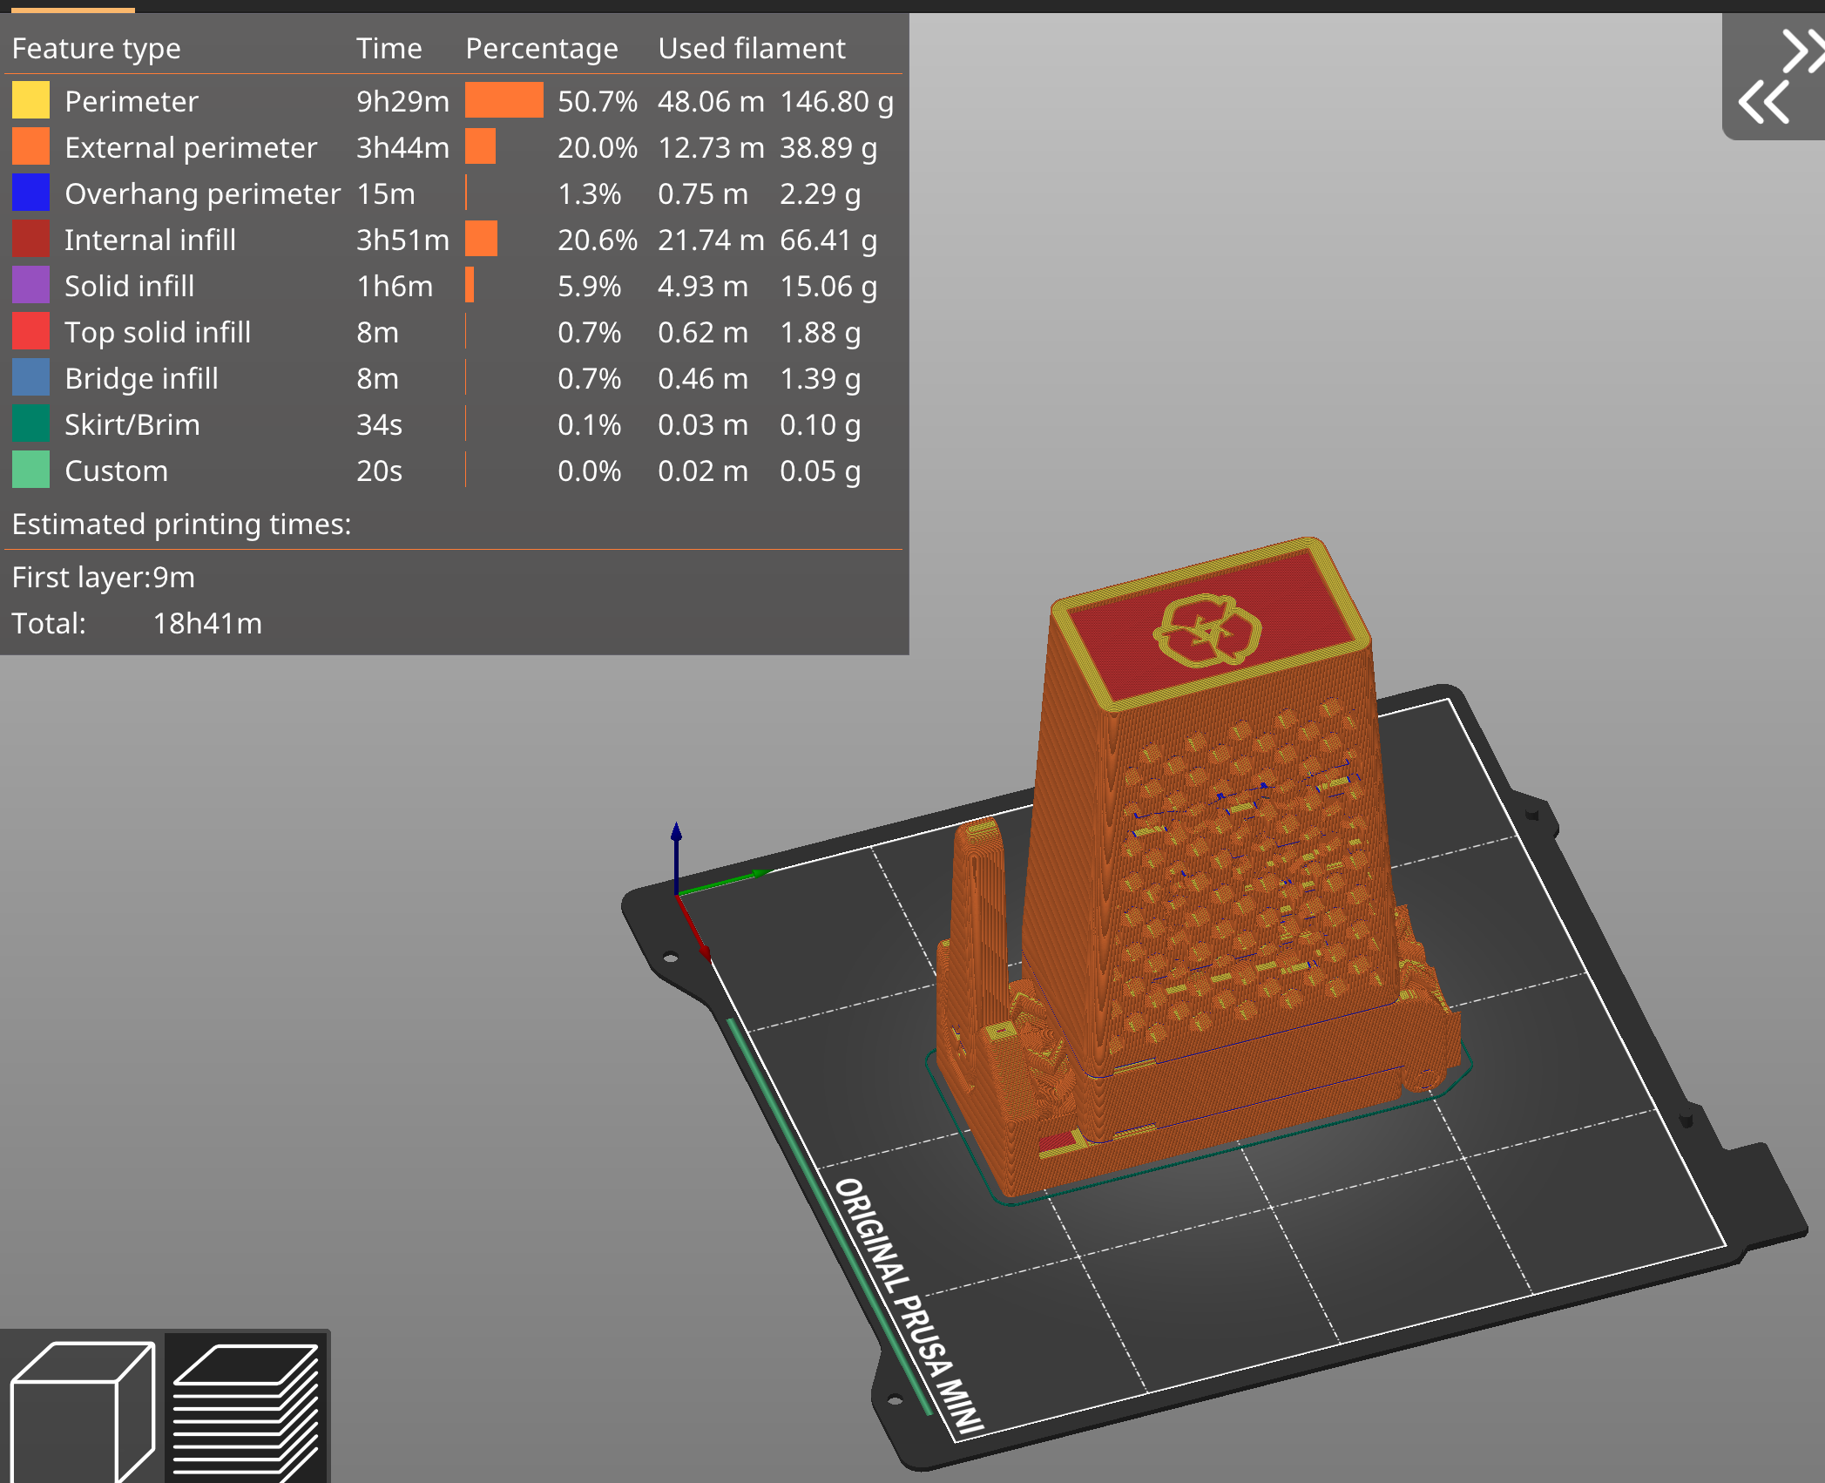Toggle Custom light green swatch
Screen dimensions: 1825x1483
point(30,470)
